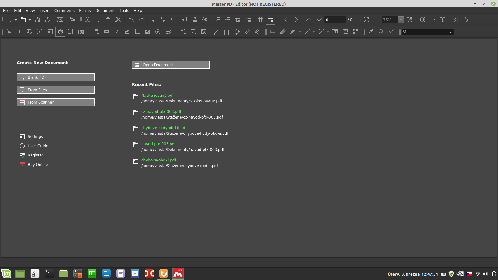
Task: Toggle the facing pages book view
Action: 443,20
